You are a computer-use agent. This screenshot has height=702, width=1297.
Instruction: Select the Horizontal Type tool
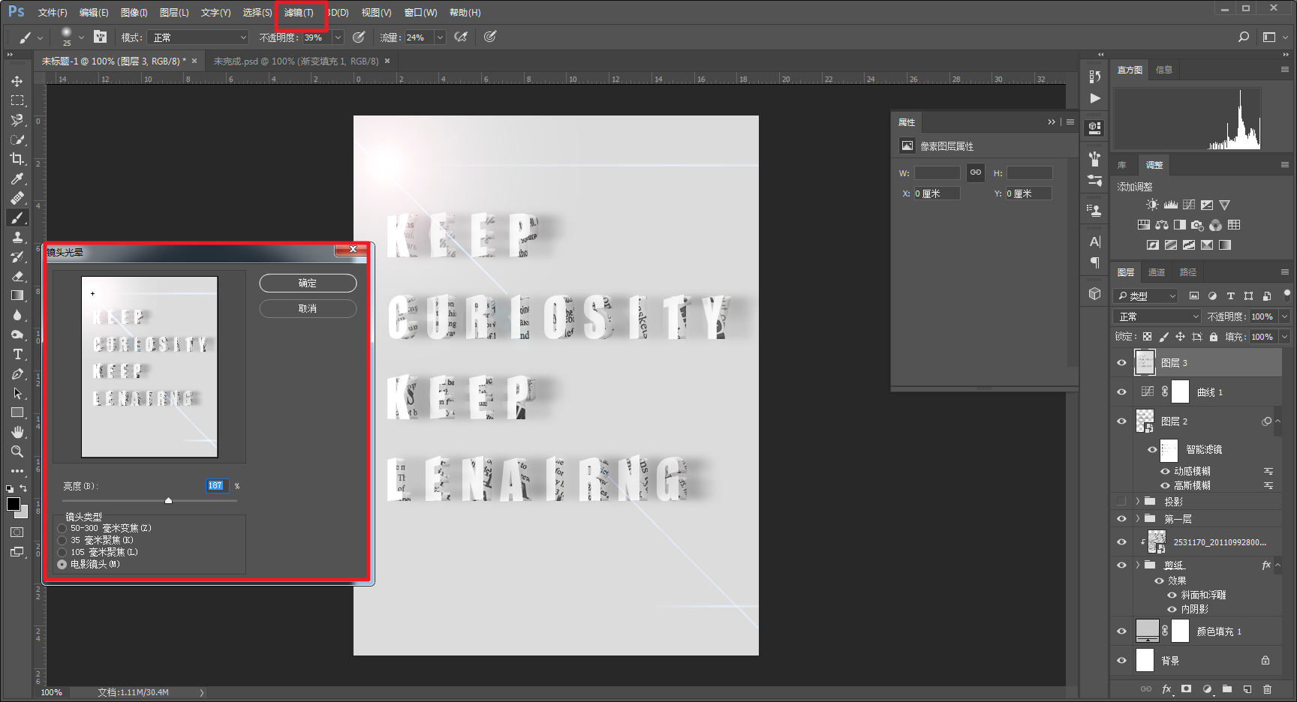coord(17,354)
